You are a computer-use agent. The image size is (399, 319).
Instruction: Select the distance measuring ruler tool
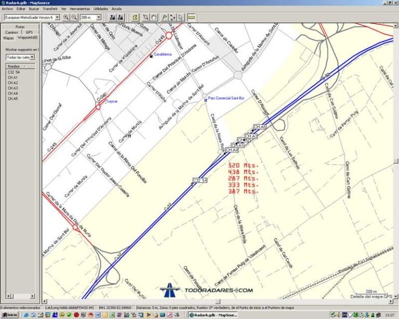click(191, 17)
